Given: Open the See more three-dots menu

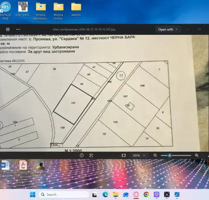Looking at the screenshot, I should (18, 29).
